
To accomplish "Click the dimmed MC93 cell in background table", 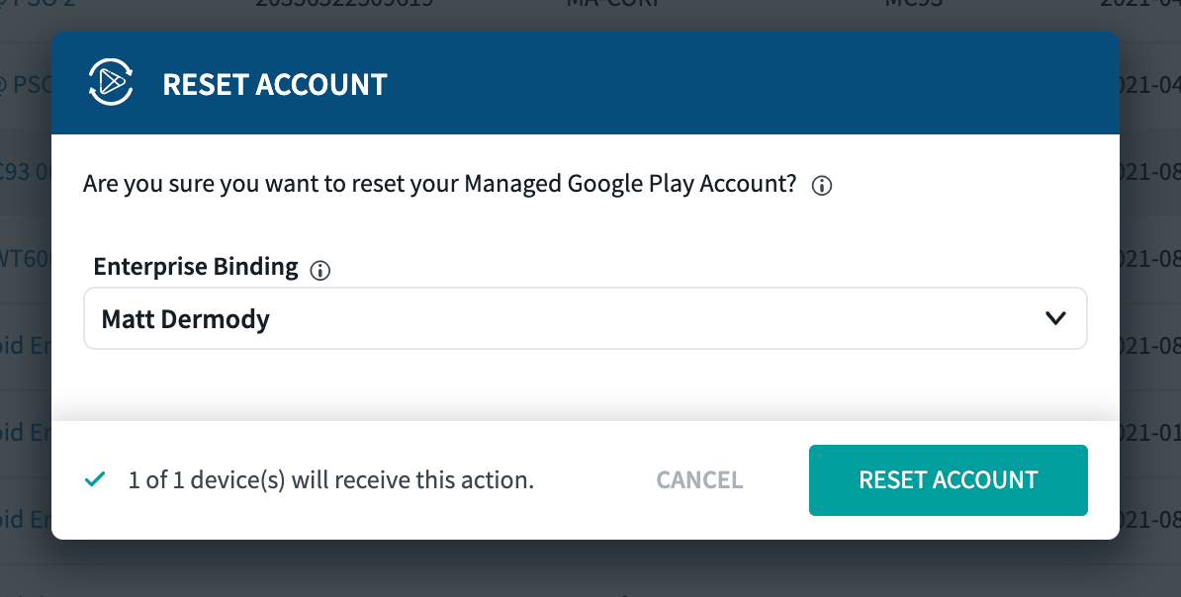I will pyautogui.click(x=912, y=4).
